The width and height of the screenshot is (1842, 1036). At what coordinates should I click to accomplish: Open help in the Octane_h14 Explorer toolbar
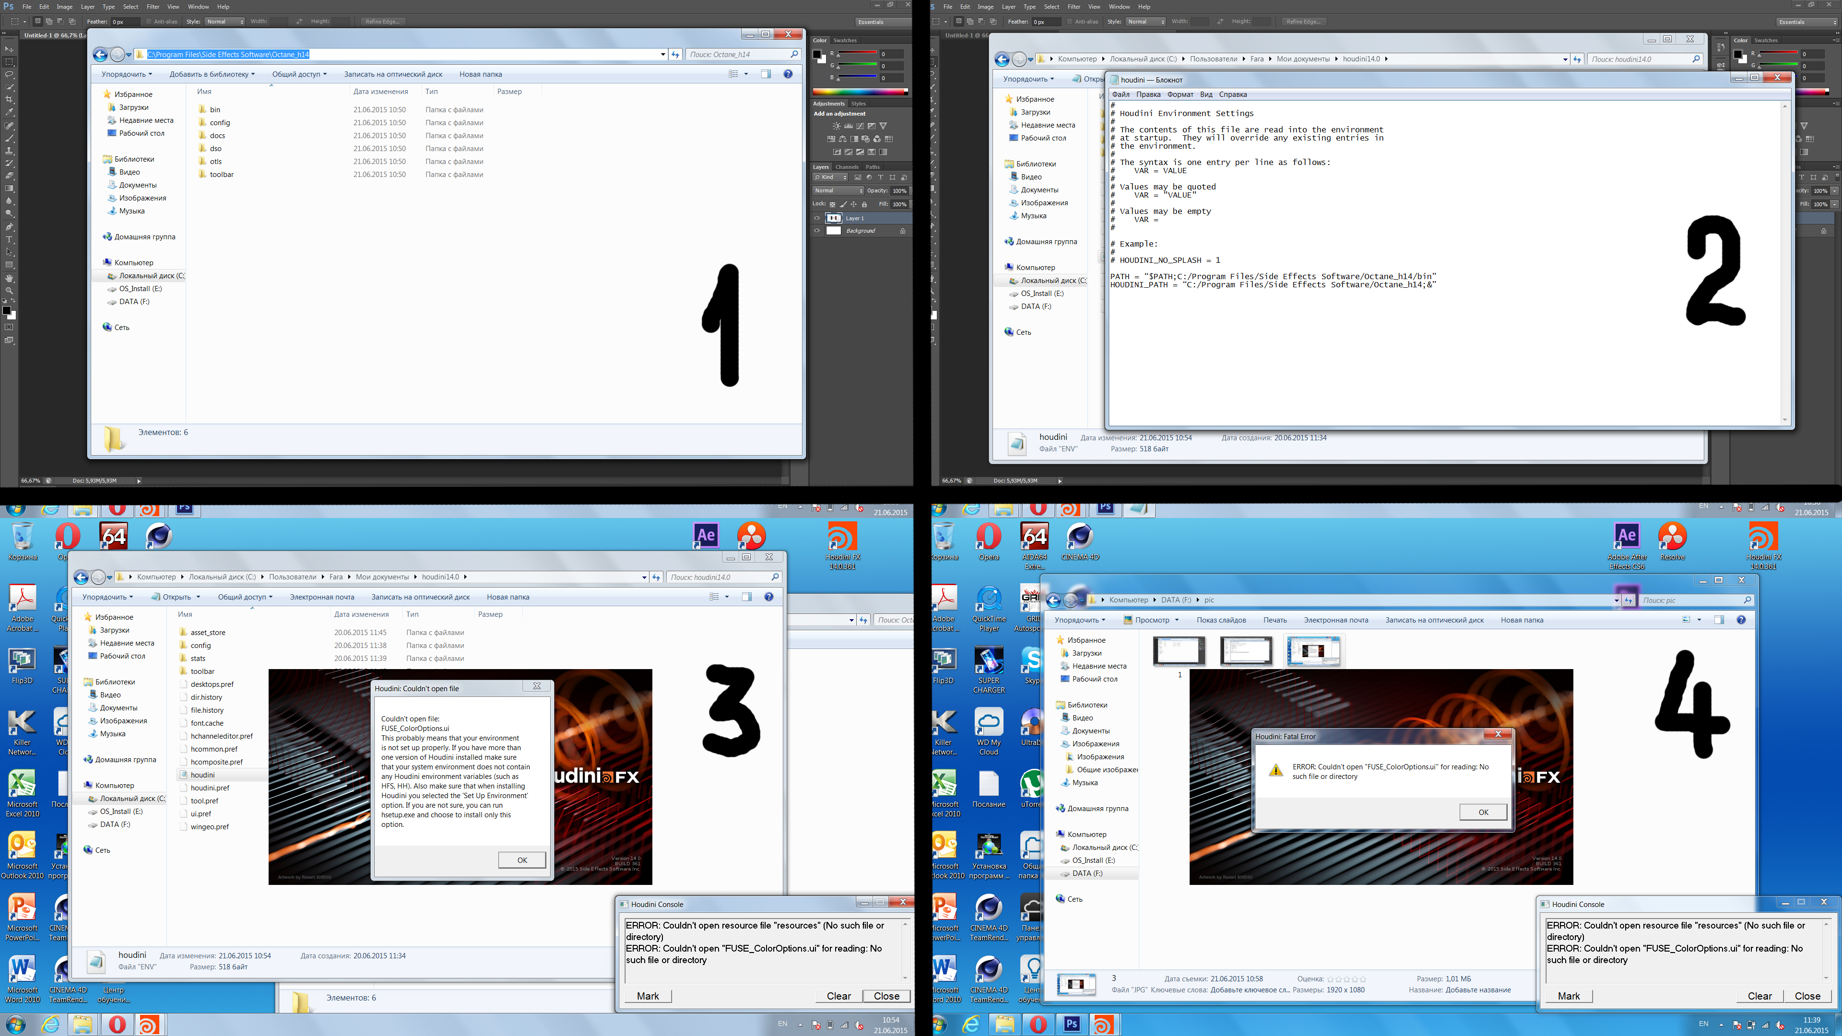tap(788, 74)
